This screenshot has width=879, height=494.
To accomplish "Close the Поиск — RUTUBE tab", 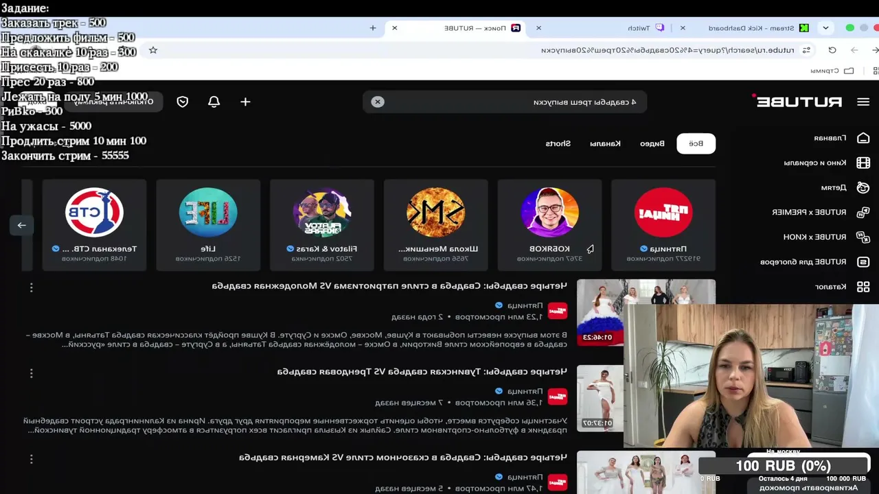I will 394,28.
